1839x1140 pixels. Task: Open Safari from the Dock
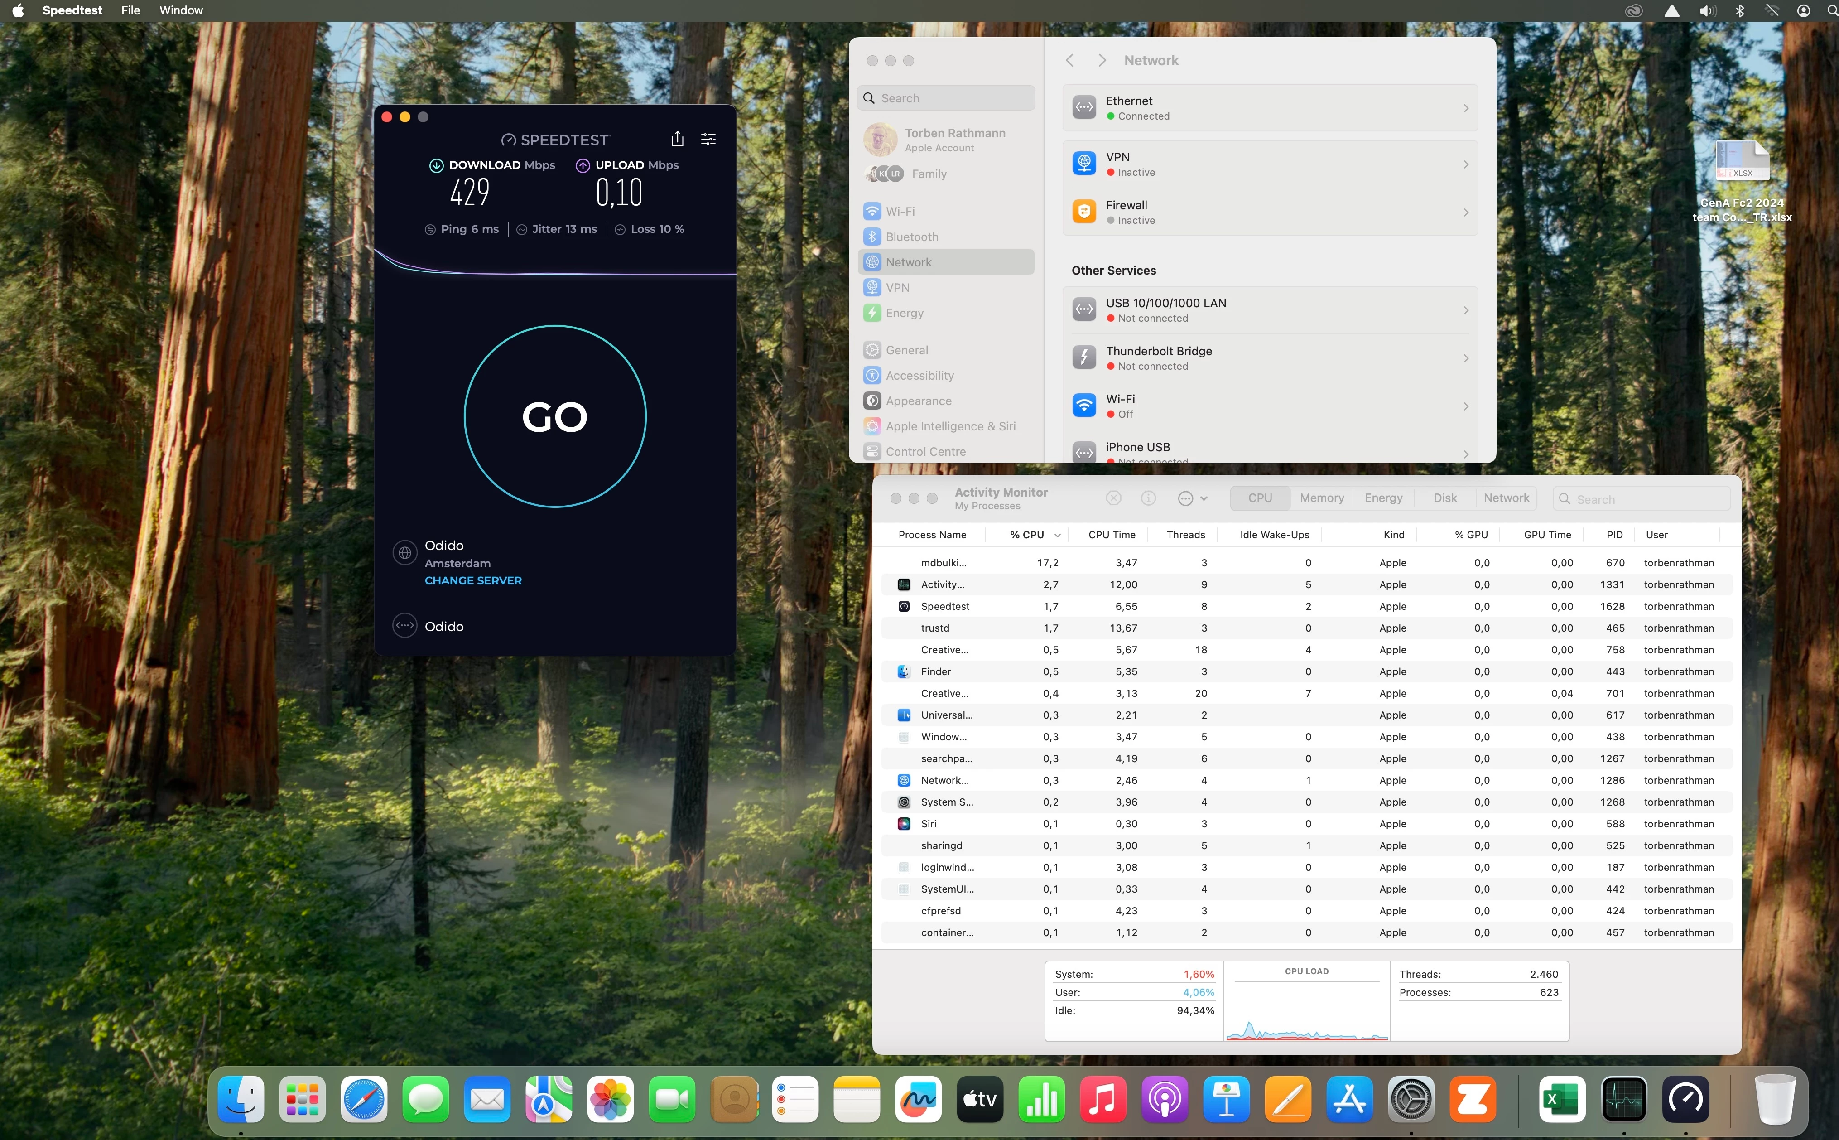(x=363, y=1099)
